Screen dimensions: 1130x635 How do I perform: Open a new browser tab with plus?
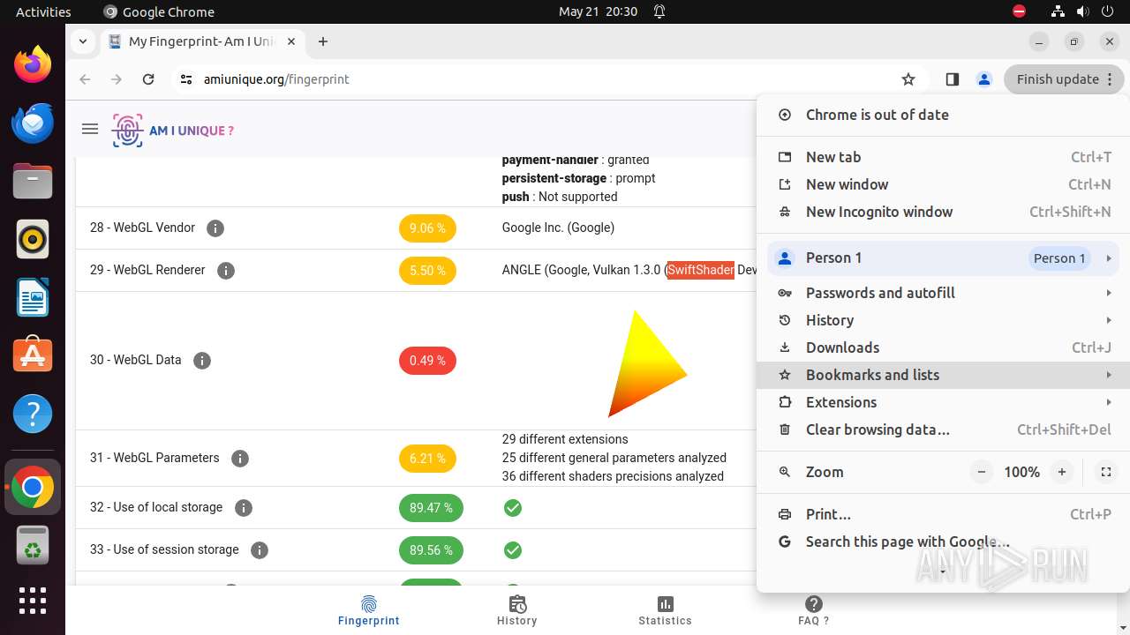click(x=323, y=41)
